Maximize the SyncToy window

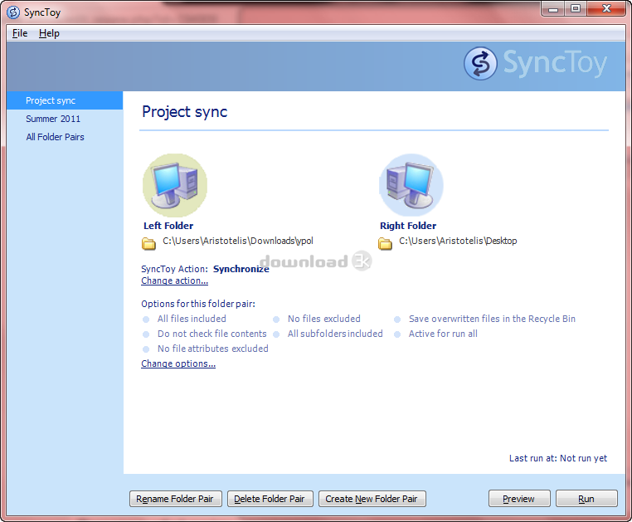click(576, 8)
